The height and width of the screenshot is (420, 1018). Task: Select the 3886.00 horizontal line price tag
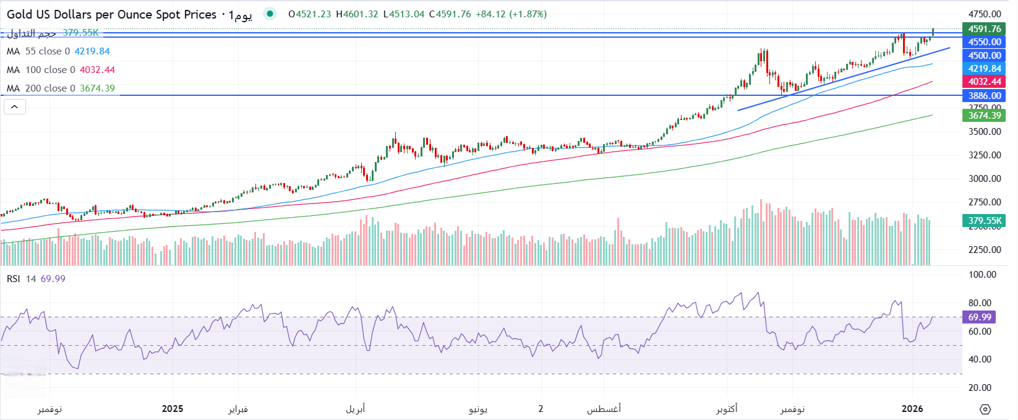[984, 95]
